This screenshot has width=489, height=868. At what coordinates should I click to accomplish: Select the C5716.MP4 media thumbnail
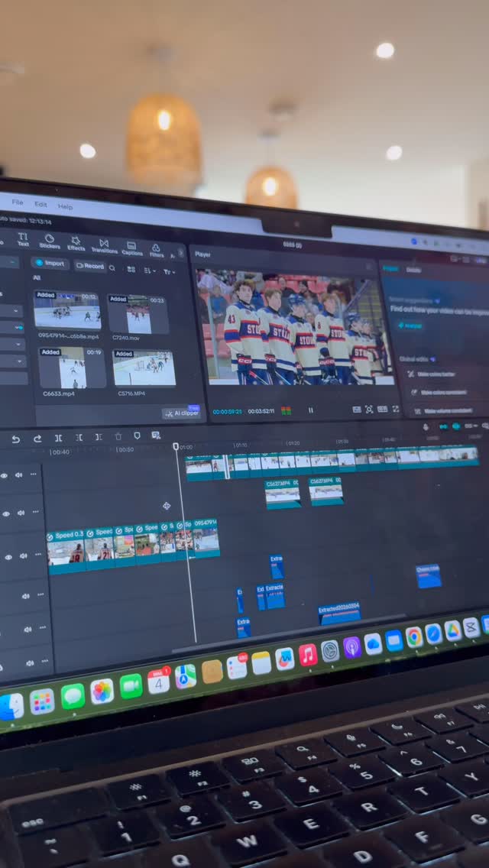pos(144,369)
